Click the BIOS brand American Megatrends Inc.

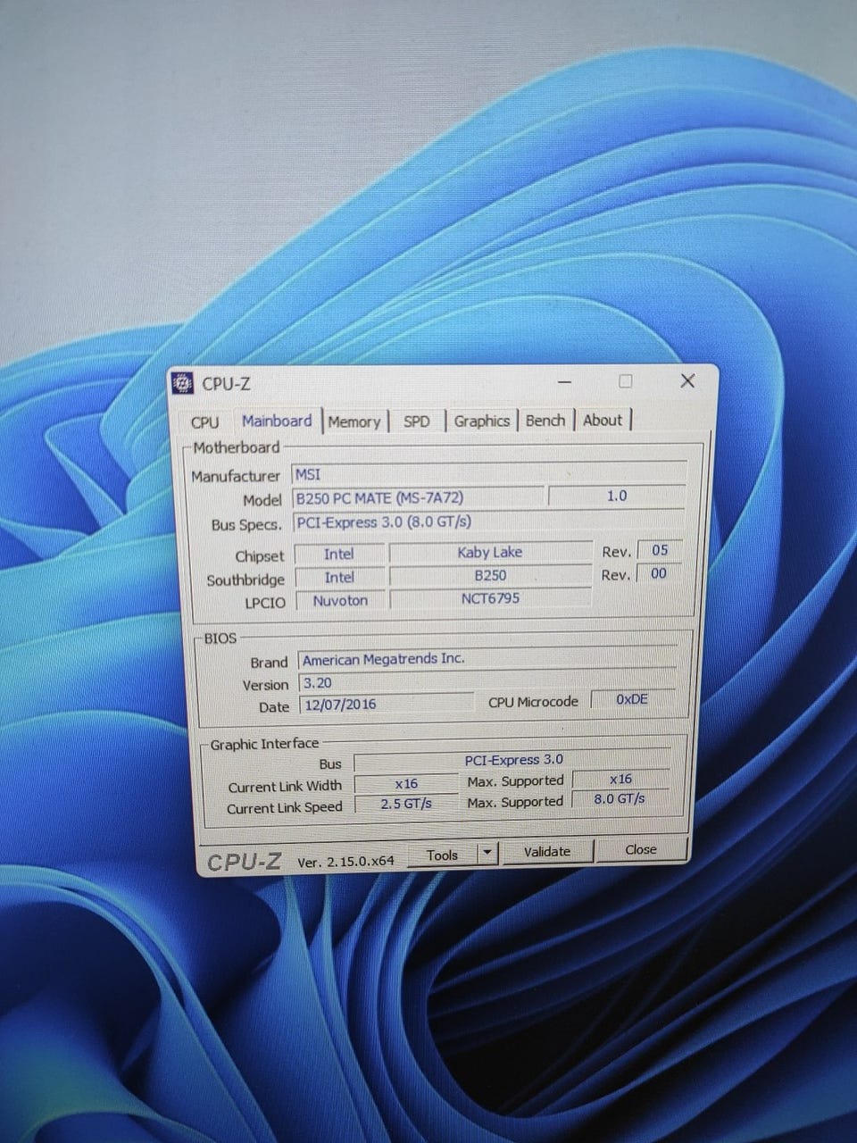487,659
